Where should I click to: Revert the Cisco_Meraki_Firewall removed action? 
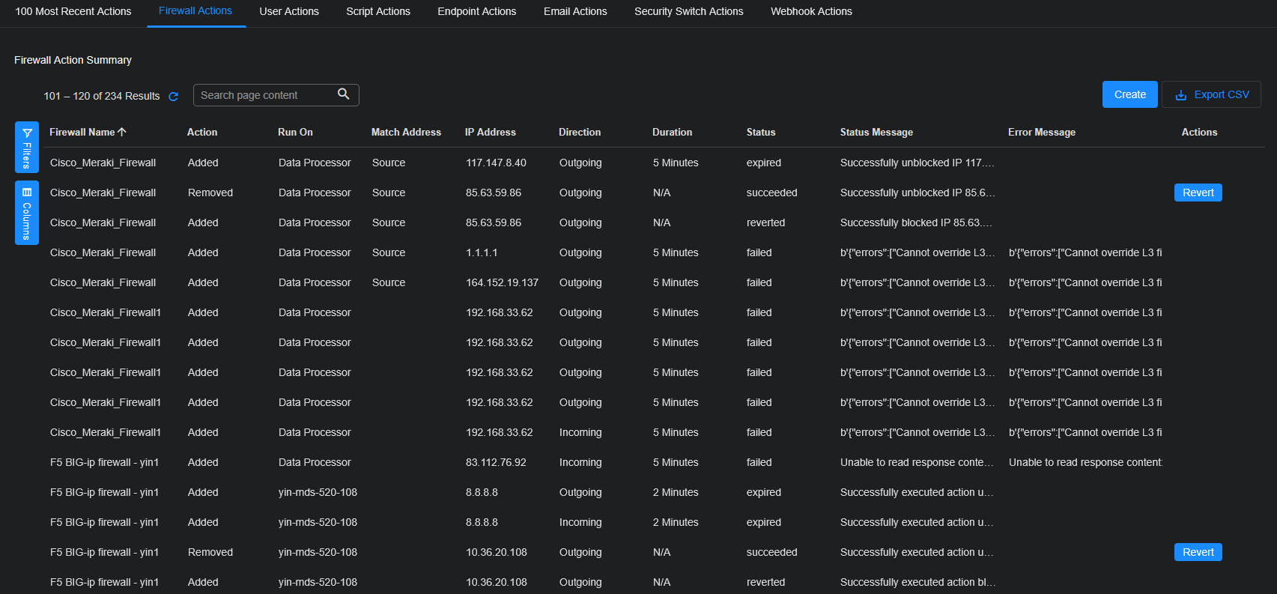(x=1198, y=193)
